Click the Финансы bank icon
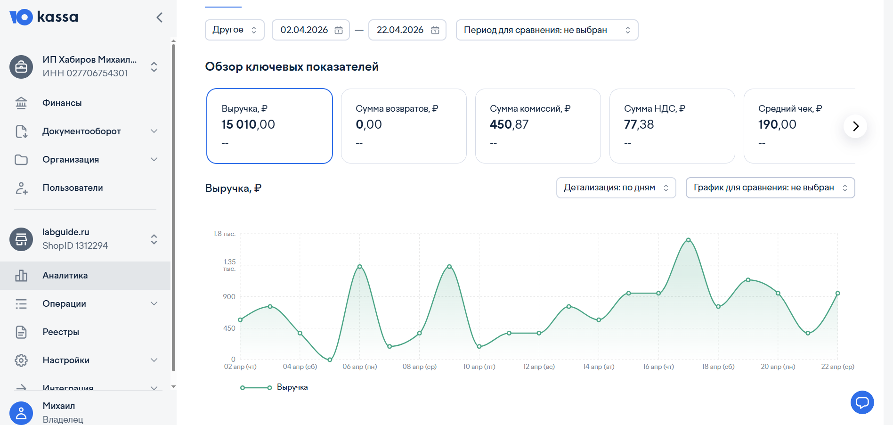This screenshot has height=425, width=893. click(21, 103)
